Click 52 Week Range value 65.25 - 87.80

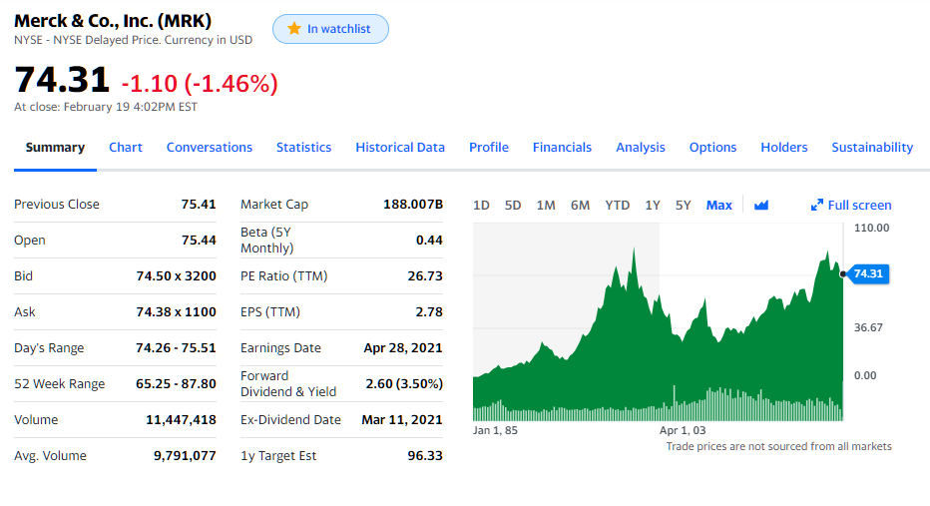click(x=176, y=384)
